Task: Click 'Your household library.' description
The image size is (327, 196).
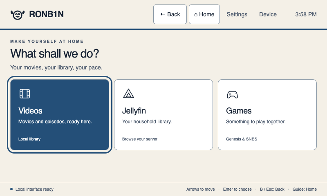Action: point(147,122)
